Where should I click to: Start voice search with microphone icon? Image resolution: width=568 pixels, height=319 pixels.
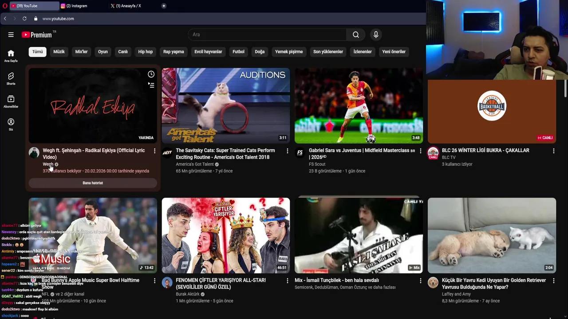376,35
